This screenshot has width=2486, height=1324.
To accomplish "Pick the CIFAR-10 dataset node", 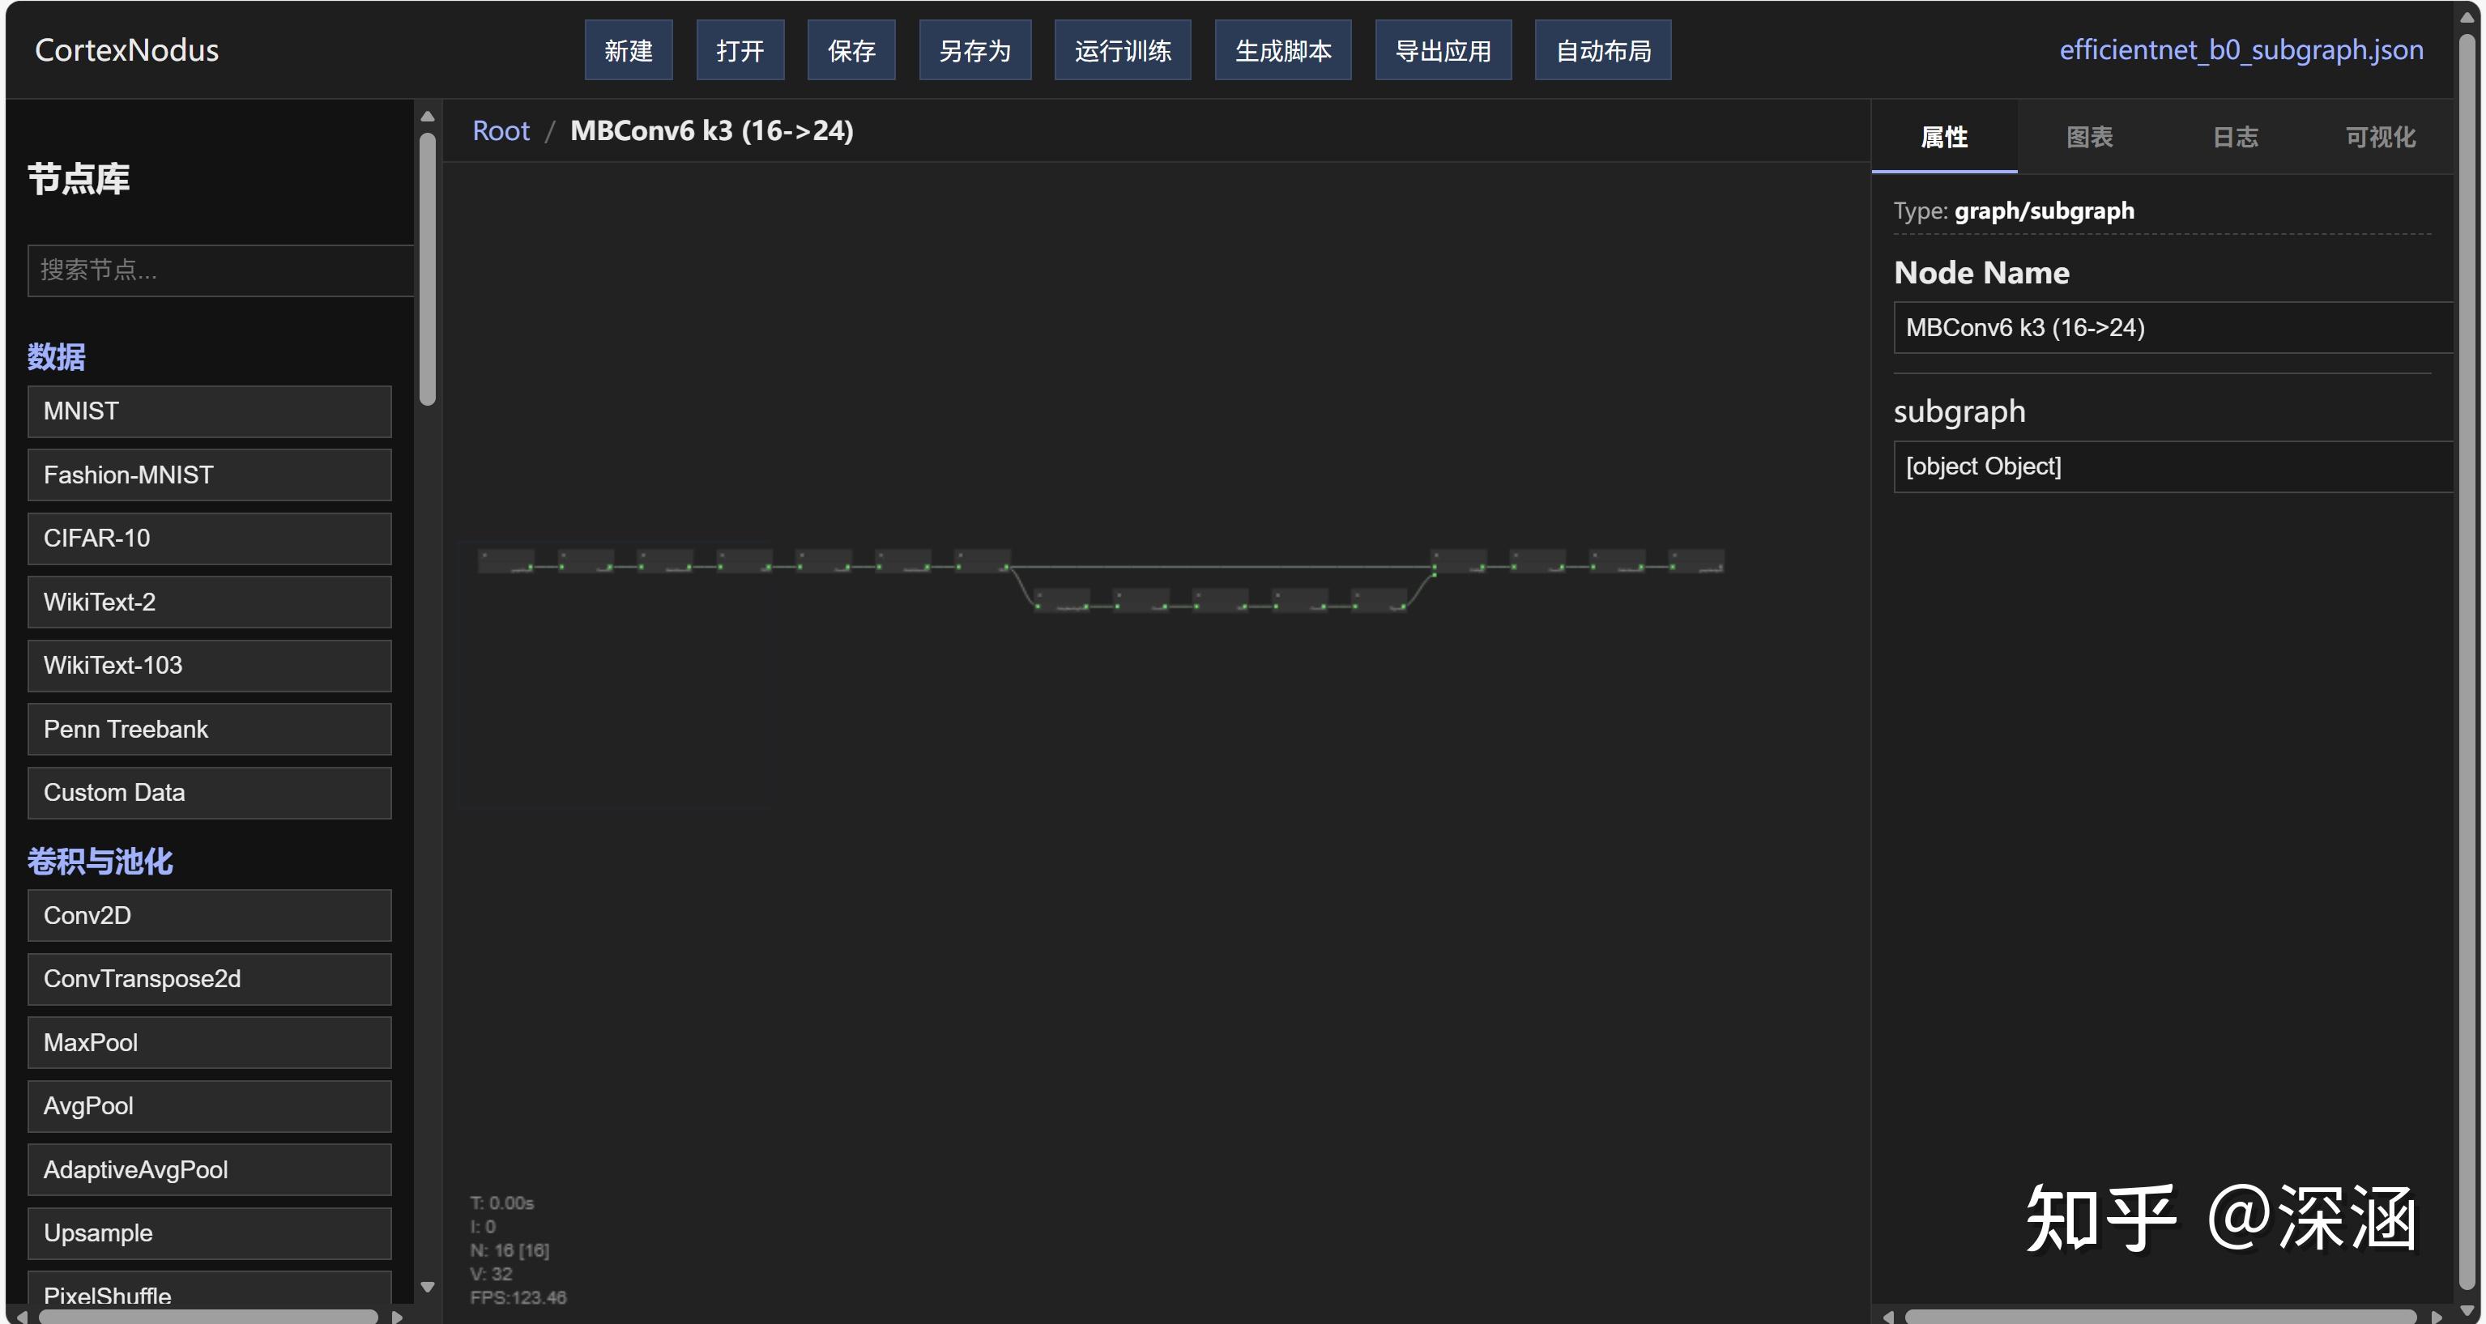I will (210, 539).
